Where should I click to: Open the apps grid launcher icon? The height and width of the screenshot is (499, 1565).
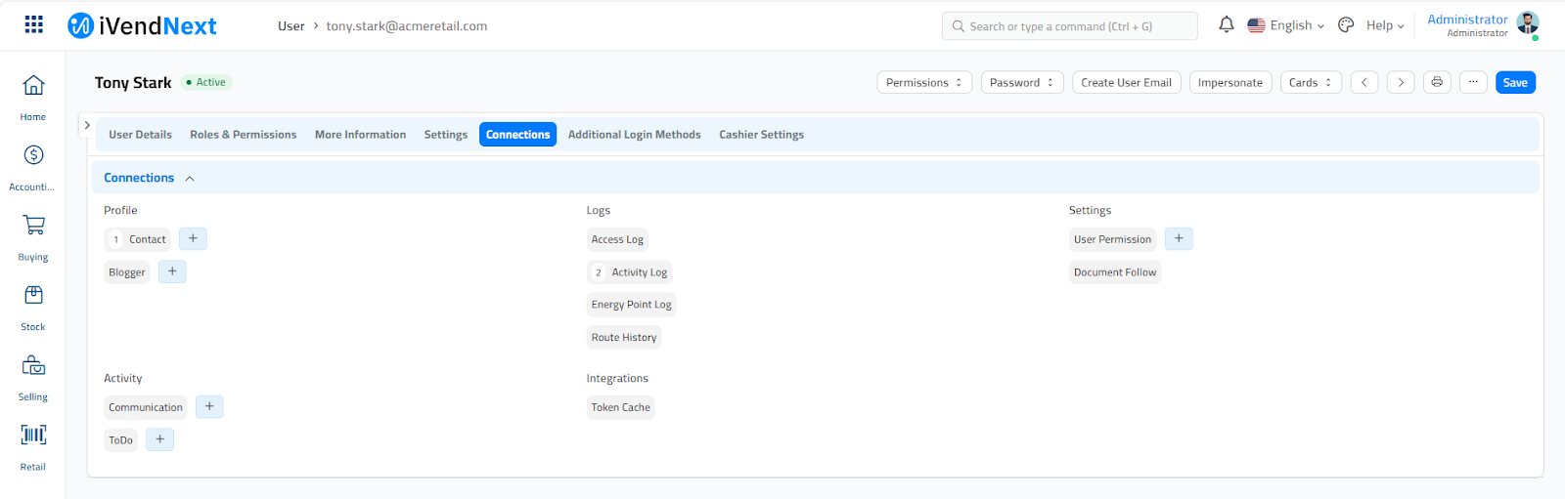[33, 24]
